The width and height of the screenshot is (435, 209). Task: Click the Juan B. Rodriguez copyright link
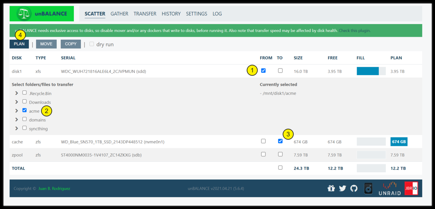(x=54, y=189)
